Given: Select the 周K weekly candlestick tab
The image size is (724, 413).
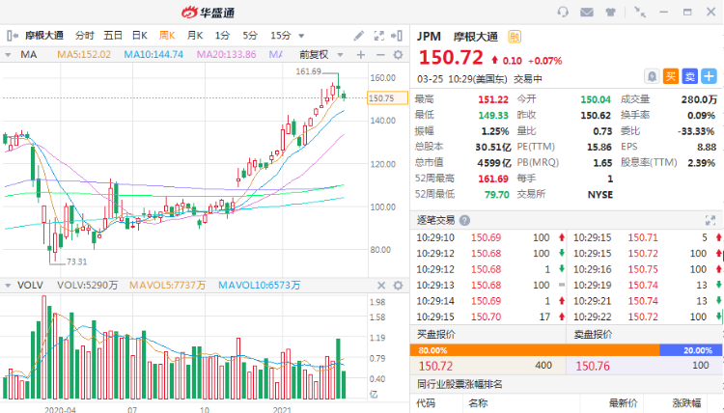Looking at the screenshot, I should (167, 36).
